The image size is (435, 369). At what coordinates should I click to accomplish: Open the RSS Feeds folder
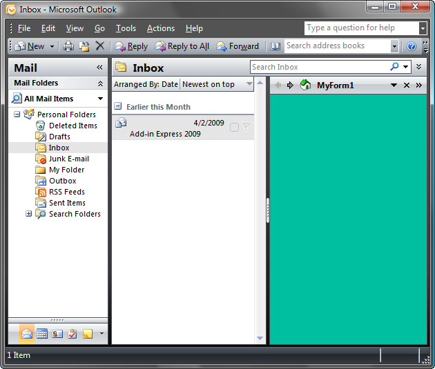click(x=67, y=192)
